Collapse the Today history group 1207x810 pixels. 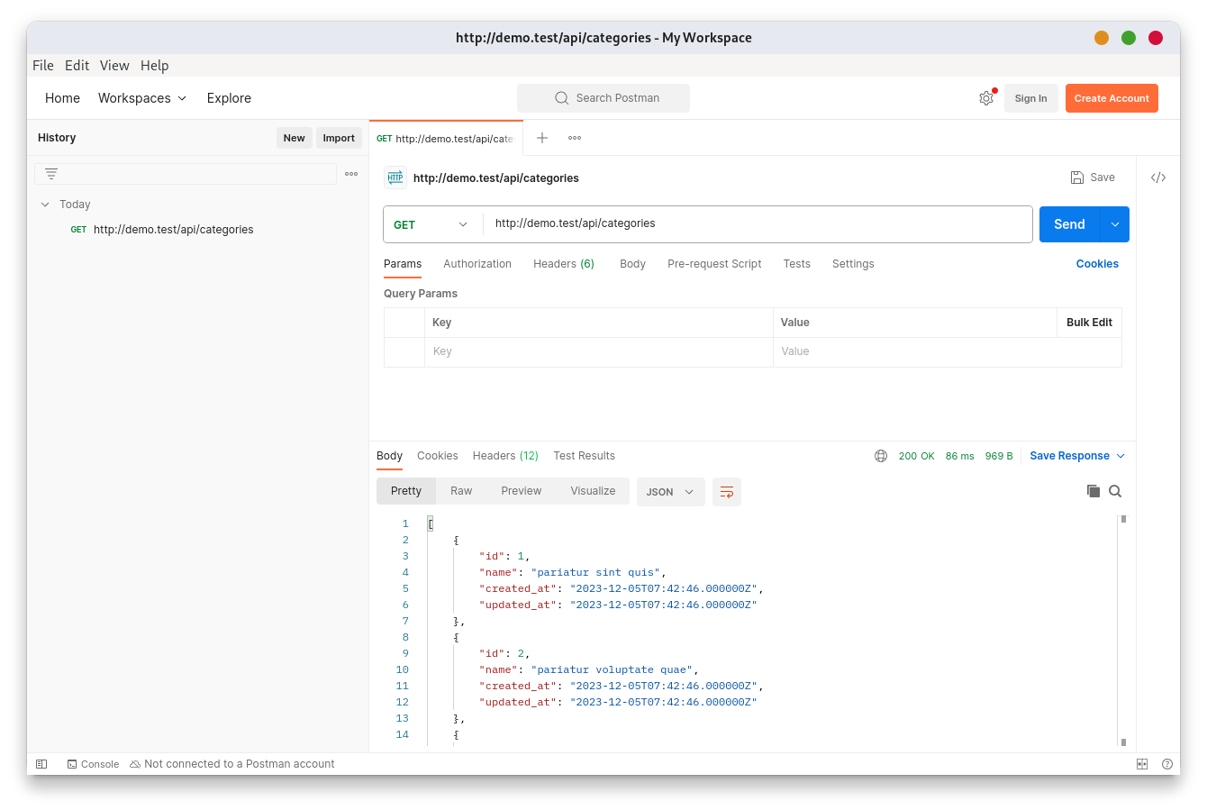tap(45, 205)
